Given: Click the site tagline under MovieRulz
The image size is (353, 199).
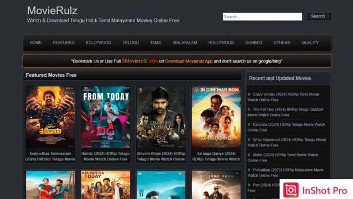Looking at the screenshot, I should [103, 21].
